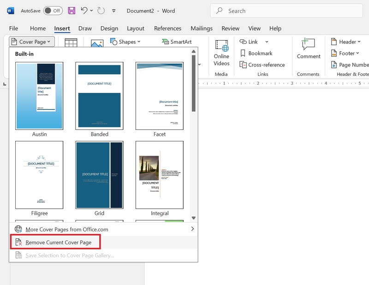Click the Redo icon

[x=101, y=11]
